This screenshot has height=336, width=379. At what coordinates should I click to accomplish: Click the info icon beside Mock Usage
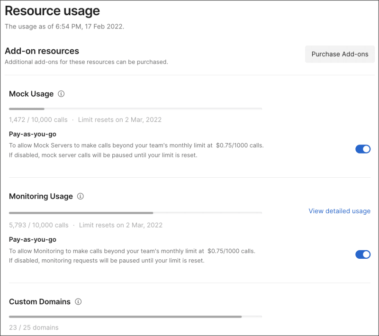tap(61, 94)
